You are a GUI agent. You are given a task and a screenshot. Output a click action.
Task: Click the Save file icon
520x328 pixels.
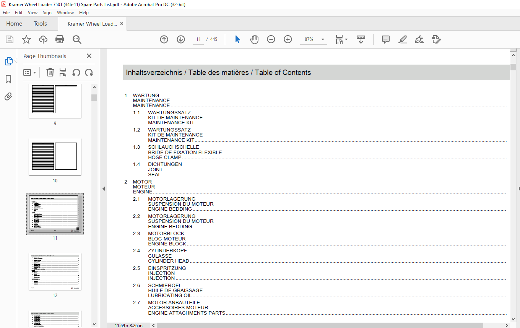10,39
